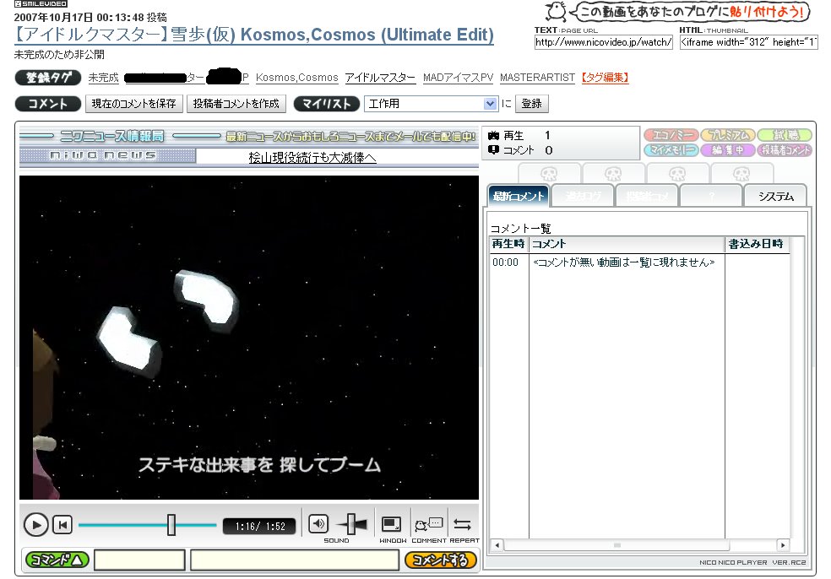Viewport: 831px width, 579px height.
Task: Click the 登録タグ black pill label
Action: pyautogui.click(x=47, y=78)
